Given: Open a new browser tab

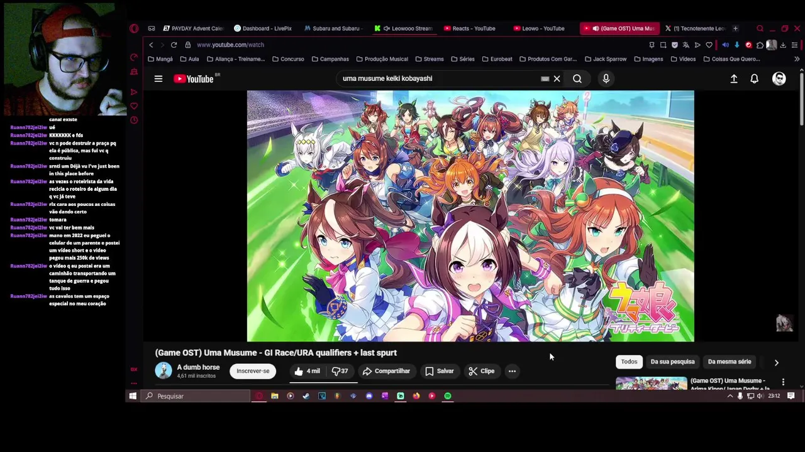Looking at the screenshot, I should 735,28.
